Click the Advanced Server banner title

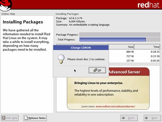click(x=124, y=72)
